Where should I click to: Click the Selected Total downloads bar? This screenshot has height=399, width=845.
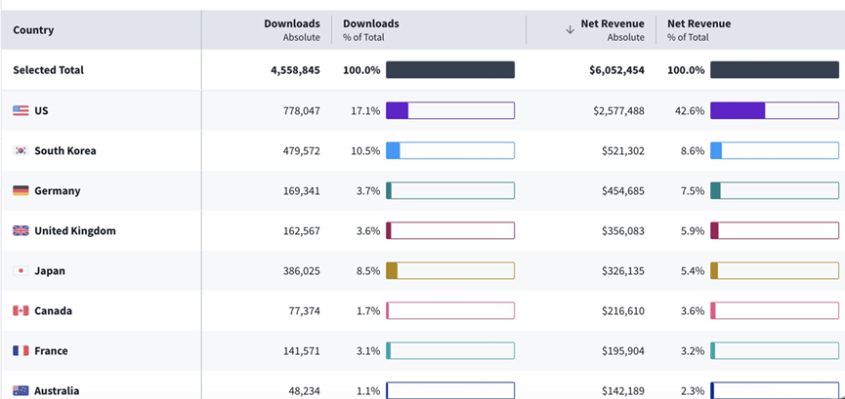pos(450,70)
